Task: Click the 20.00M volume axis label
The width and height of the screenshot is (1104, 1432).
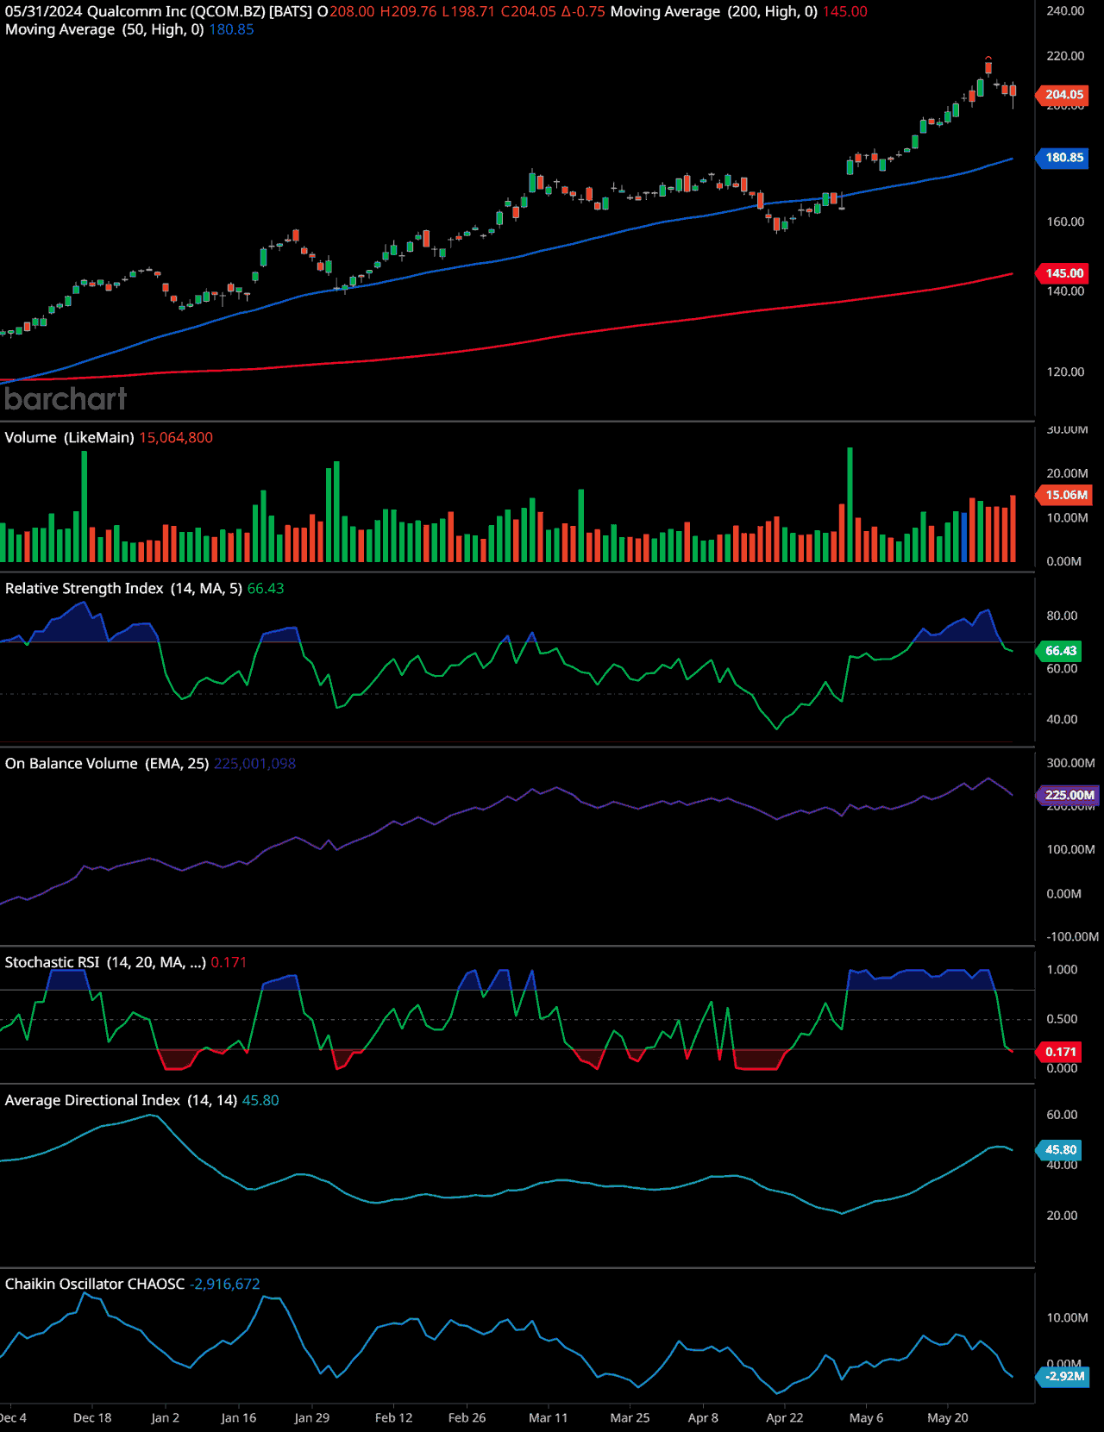Action: 1067,472
